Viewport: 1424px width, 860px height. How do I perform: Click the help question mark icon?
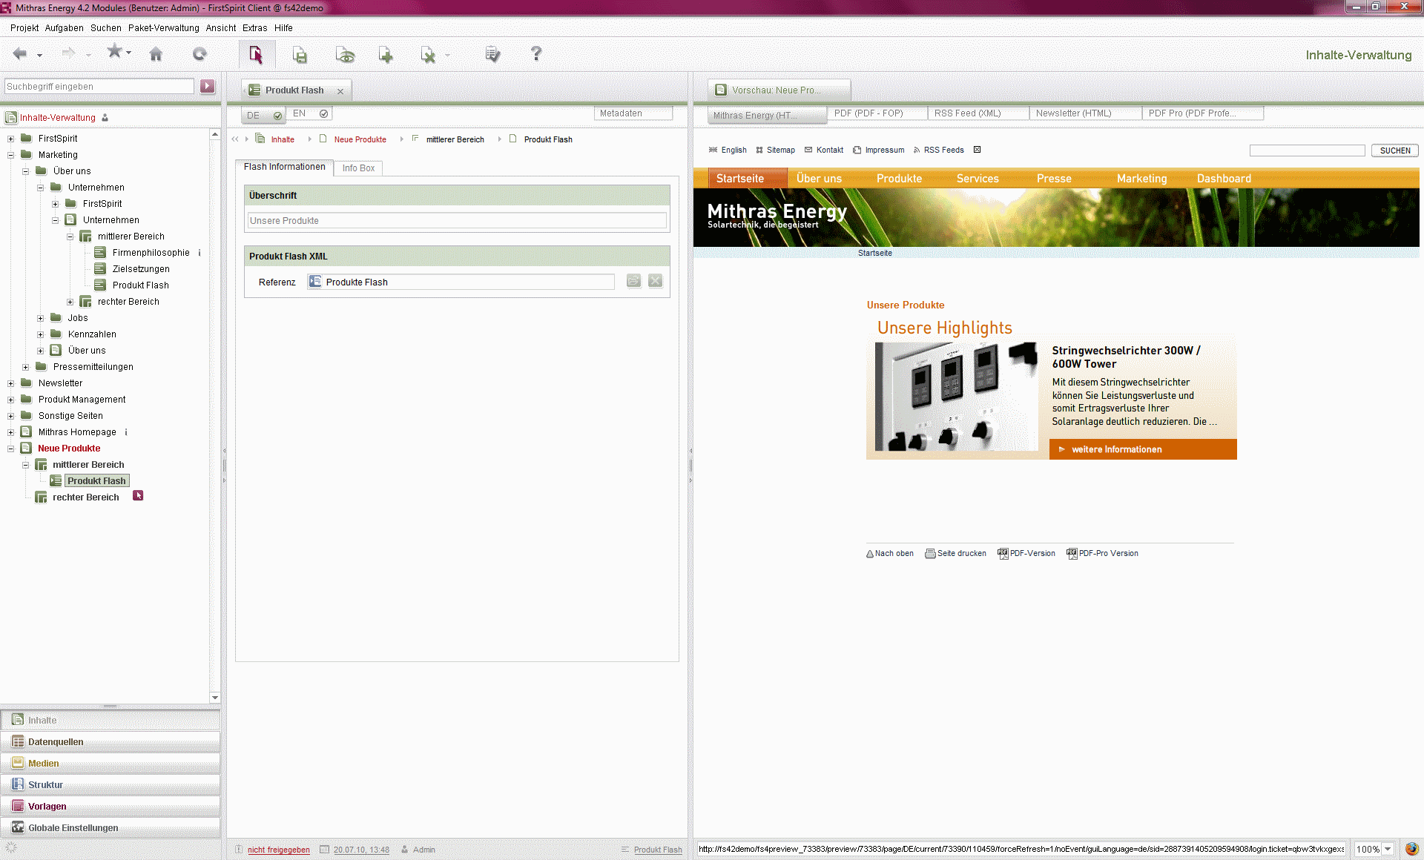536,53
